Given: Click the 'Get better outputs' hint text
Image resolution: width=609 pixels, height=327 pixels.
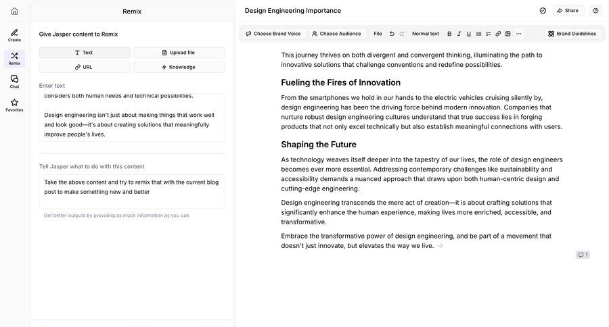Looking at the screenshot, I should click(116, 216).
